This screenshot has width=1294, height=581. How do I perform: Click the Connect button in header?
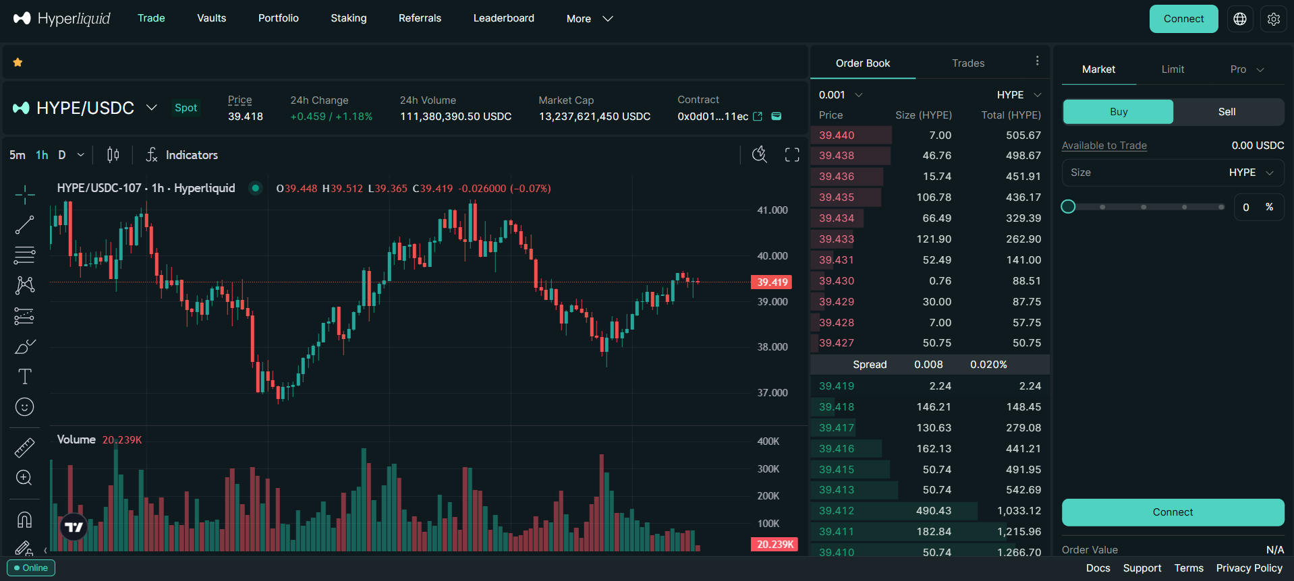(x=1183, y=19)
